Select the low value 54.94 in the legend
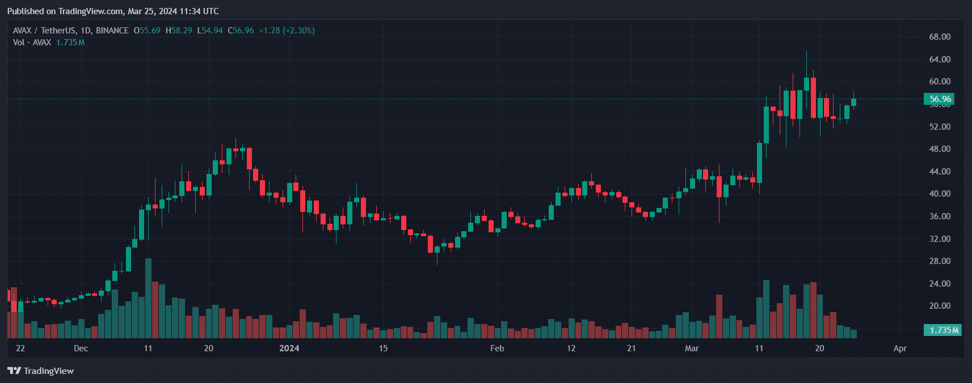This screenshot has width=972, height=383. [212, 31]
